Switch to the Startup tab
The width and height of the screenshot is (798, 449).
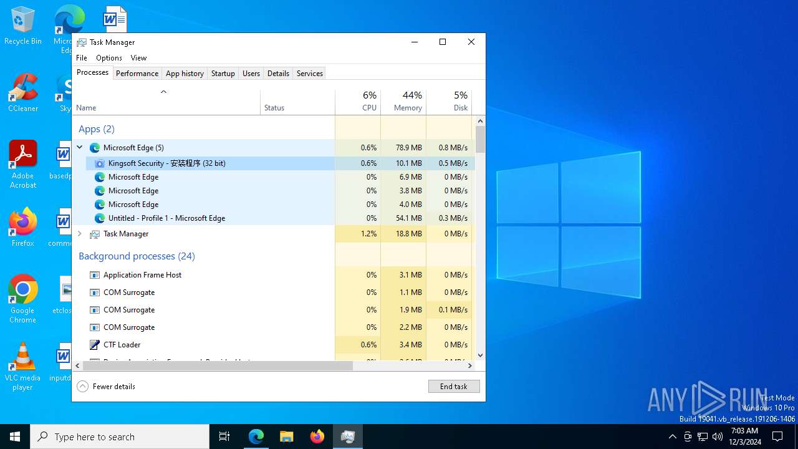click(223, 74)
